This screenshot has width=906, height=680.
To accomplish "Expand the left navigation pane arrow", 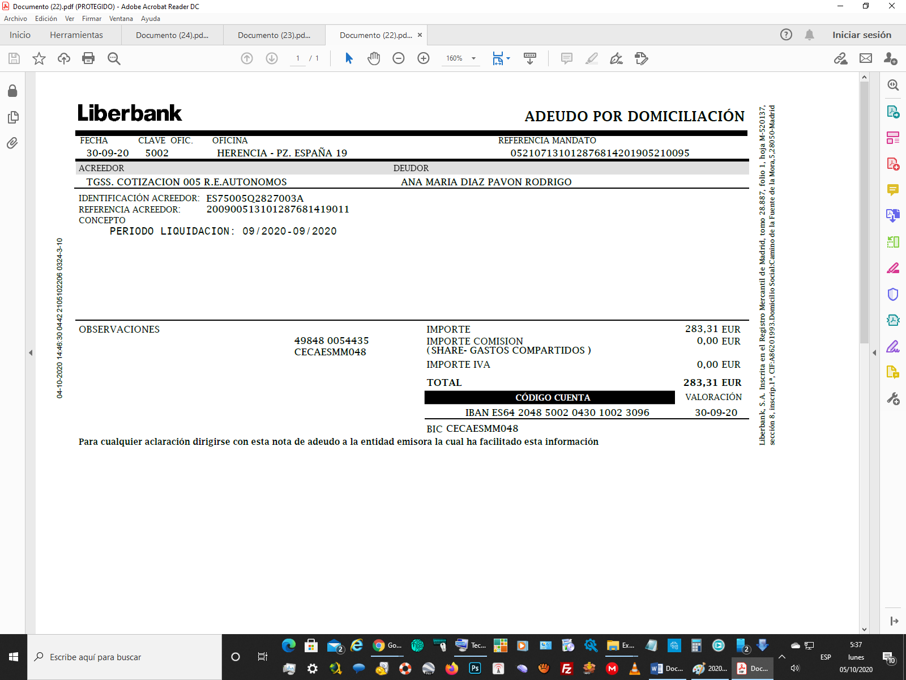I will [x=31, y=352].
